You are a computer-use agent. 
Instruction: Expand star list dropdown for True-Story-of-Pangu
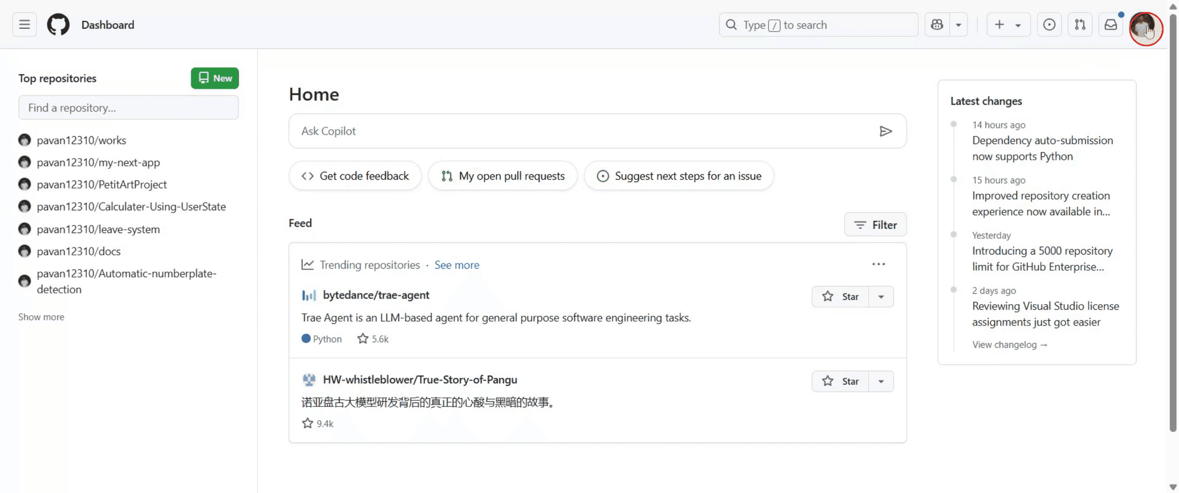tap(881, 381)
